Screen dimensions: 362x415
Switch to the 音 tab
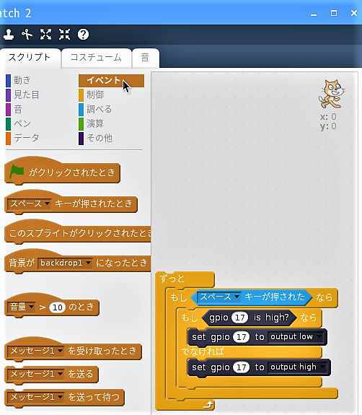point(145,58)
